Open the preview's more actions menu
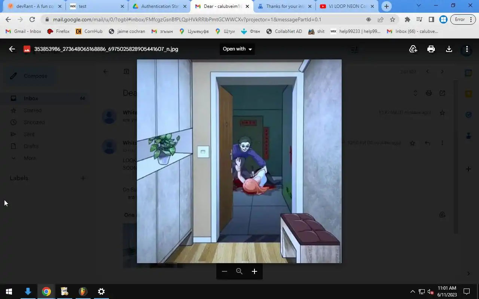The width and height of the screenshot is (479, 299). click(x=467, y=49)
